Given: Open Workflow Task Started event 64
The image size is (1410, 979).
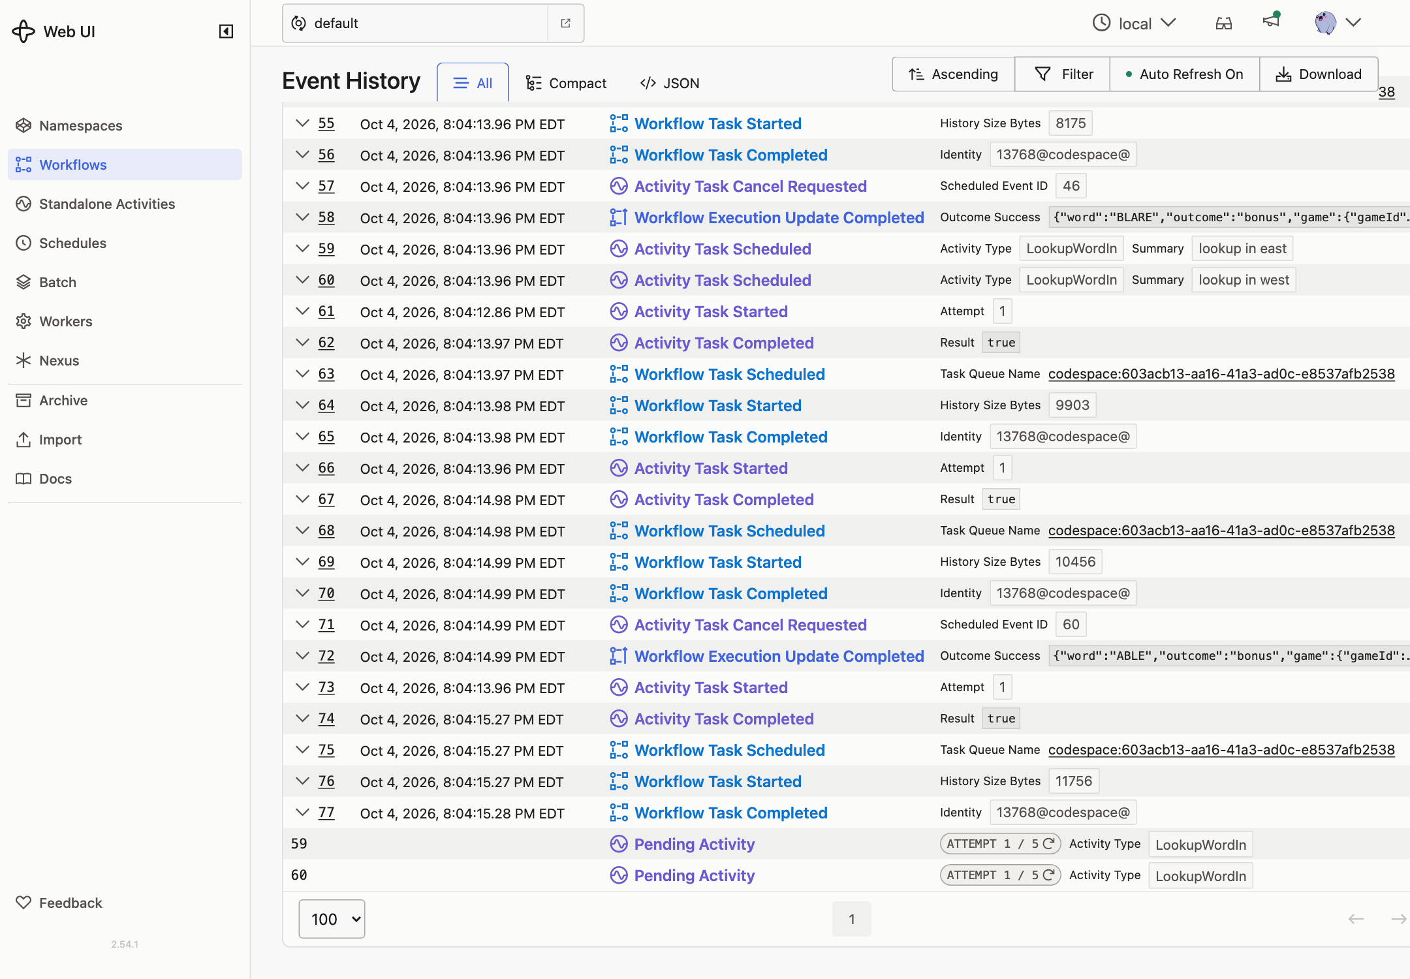Looking at the screenshot, I should click(718, 405).
